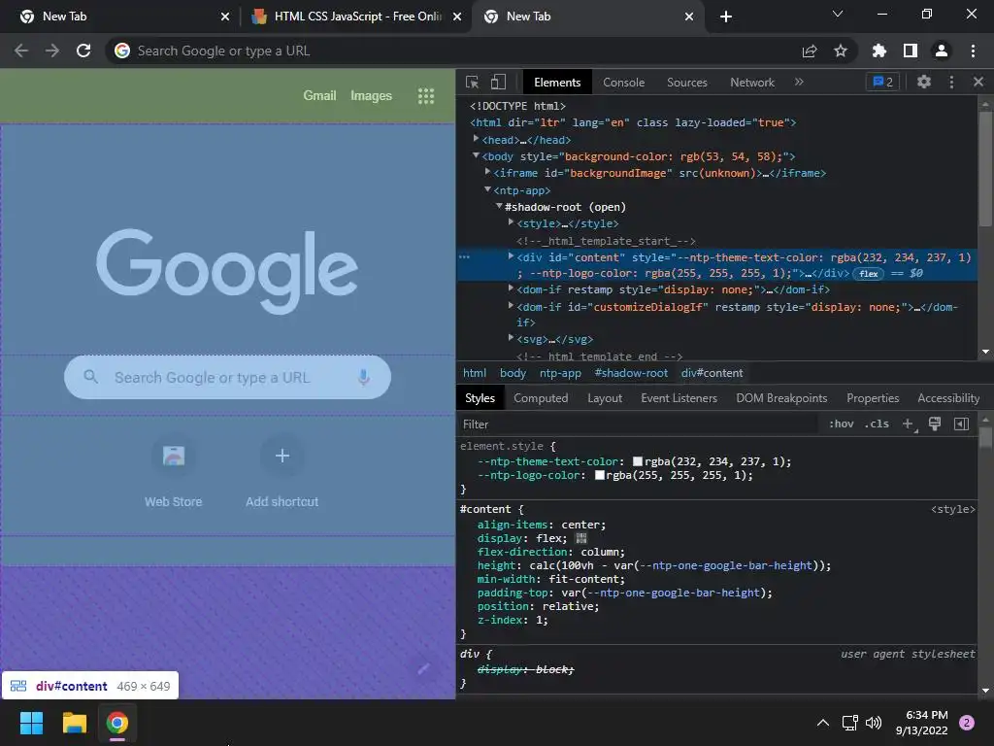Select #shadow-root in the breadcrumb
This screenshot has height=746, width=994.
click(631, 373)
